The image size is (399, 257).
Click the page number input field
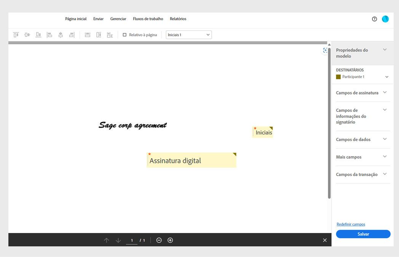(x=132, y=240)
